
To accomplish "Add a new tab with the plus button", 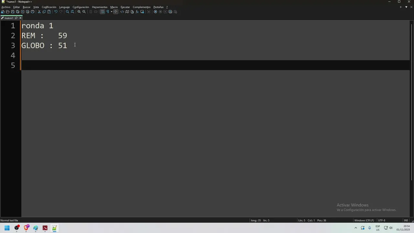I will pos(400,7).
